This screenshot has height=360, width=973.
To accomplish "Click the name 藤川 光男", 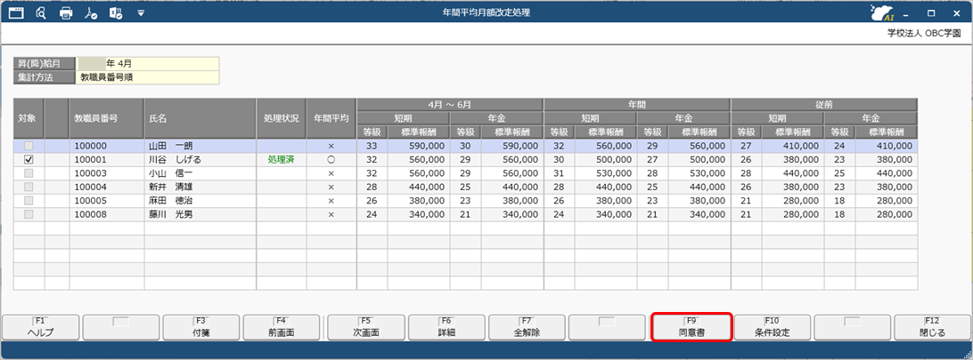I will pos(171,214).
